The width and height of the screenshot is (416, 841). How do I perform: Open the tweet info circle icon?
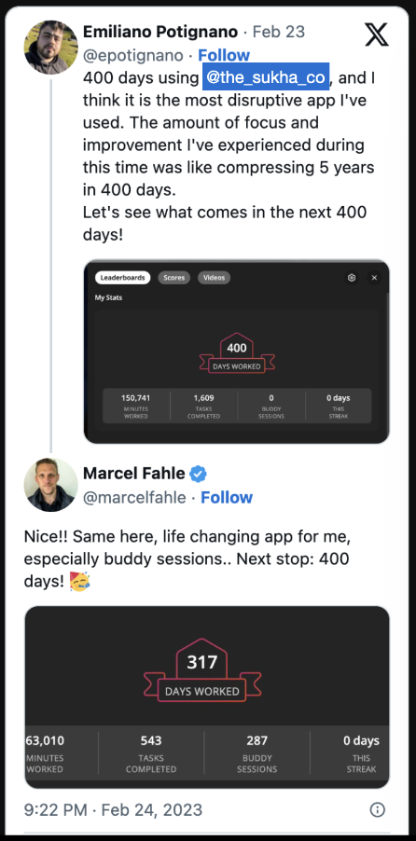378,809
